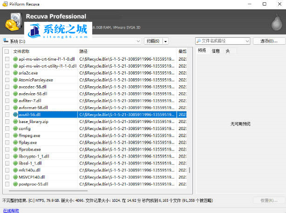Sort by the 最后 column header
286x213 pixels.
pyautogui.click(x=182, y=51)
